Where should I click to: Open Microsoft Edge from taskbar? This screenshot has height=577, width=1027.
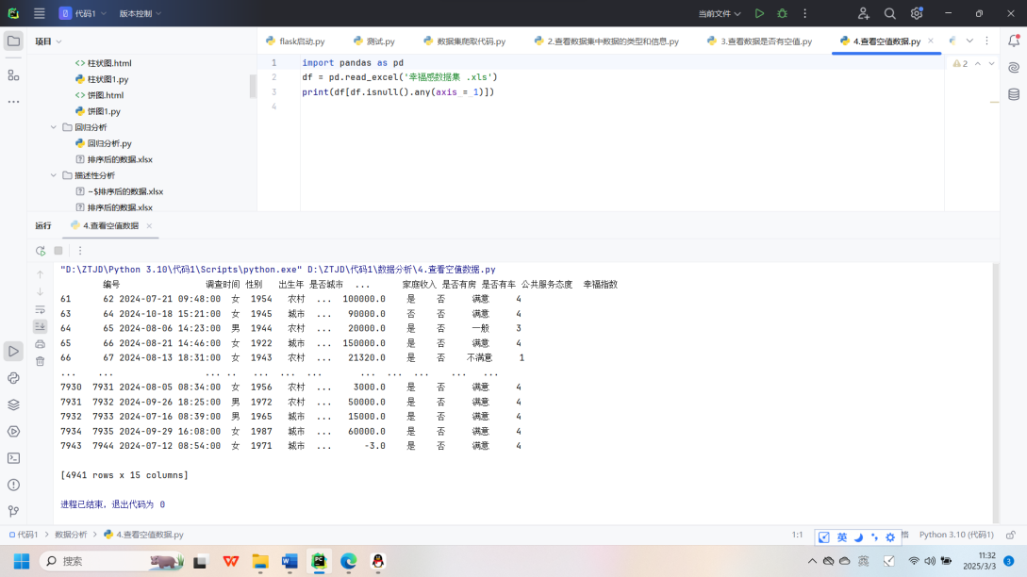click(348, 561)
